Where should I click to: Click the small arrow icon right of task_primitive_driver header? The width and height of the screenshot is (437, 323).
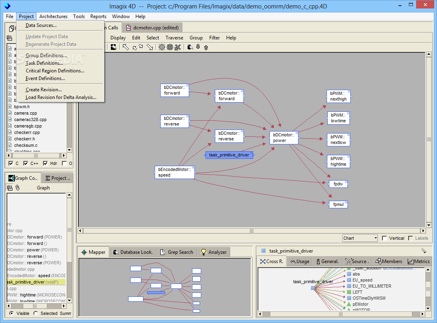pos(424,251)
